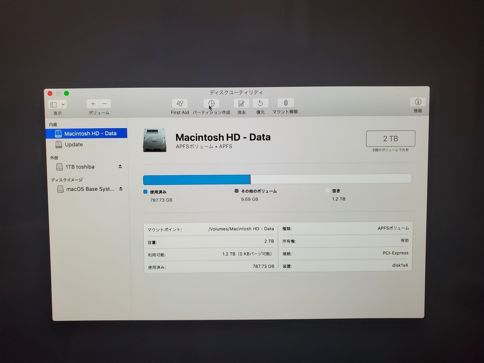The image size is (484, 363).
Task: Open the partition creation tool
Action: (211, 103)
